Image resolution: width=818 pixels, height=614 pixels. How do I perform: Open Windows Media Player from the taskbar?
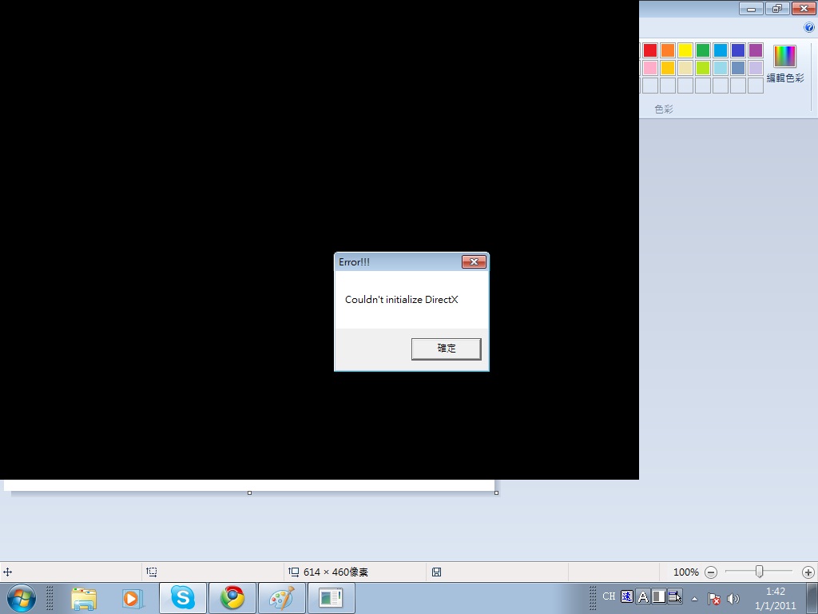(133, 598)
